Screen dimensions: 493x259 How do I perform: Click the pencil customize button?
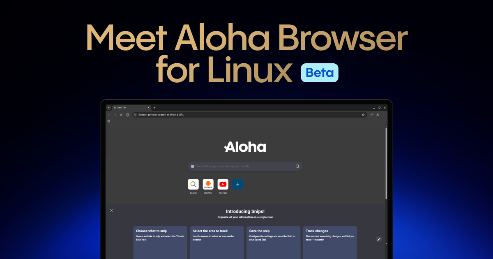click(379, 239)
